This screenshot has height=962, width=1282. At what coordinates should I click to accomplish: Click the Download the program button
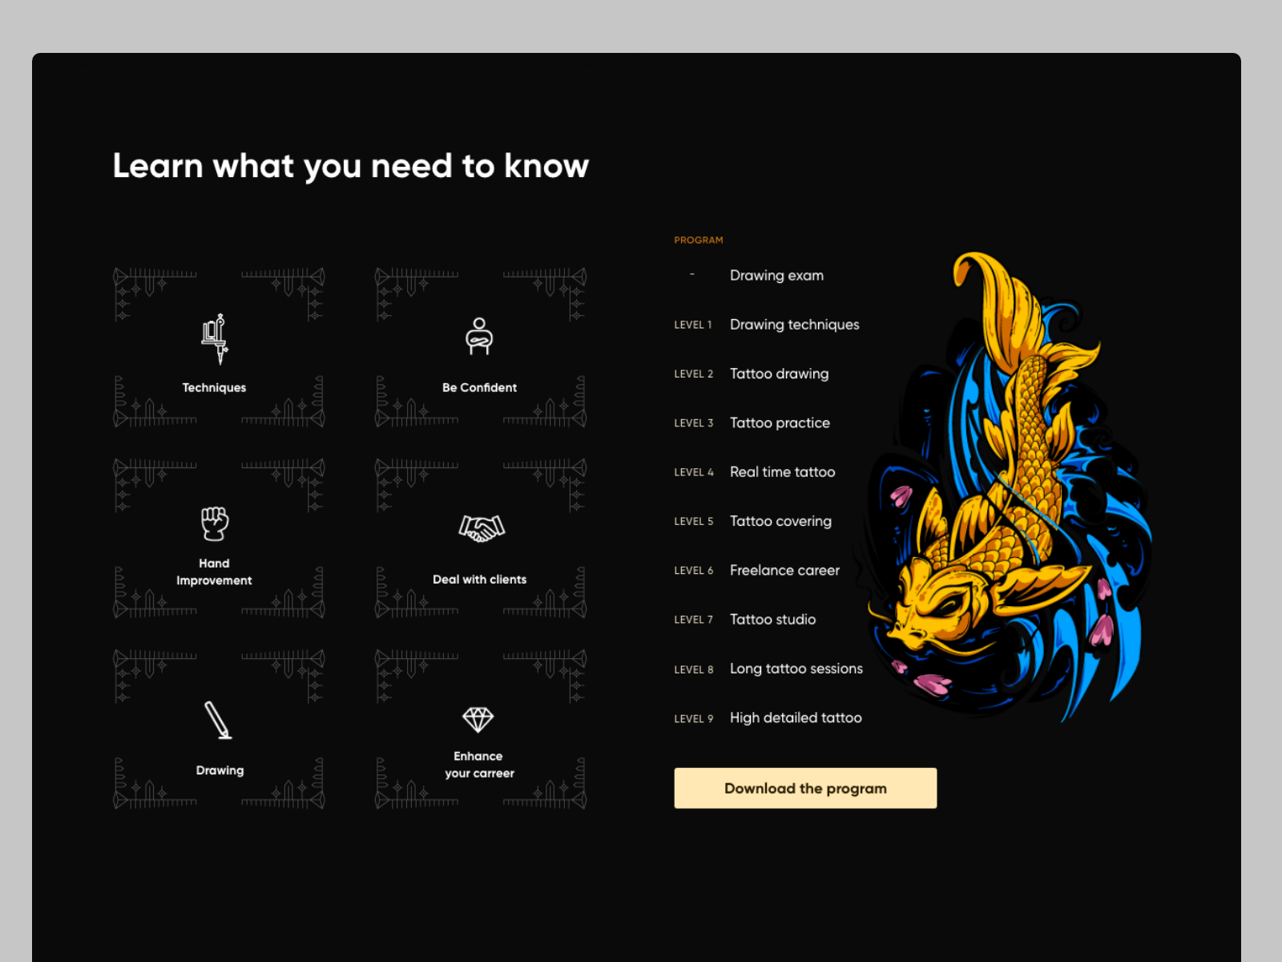point(805,788)
